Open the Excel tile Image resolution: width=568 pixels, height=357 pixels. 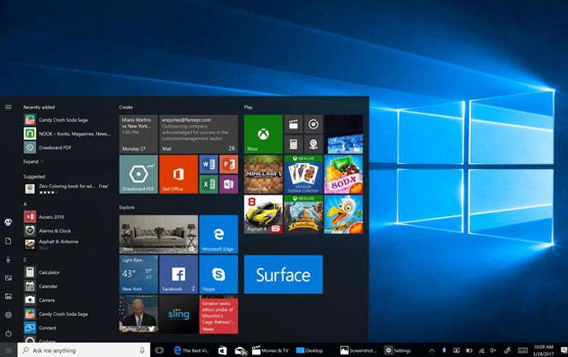pos(208,184)
